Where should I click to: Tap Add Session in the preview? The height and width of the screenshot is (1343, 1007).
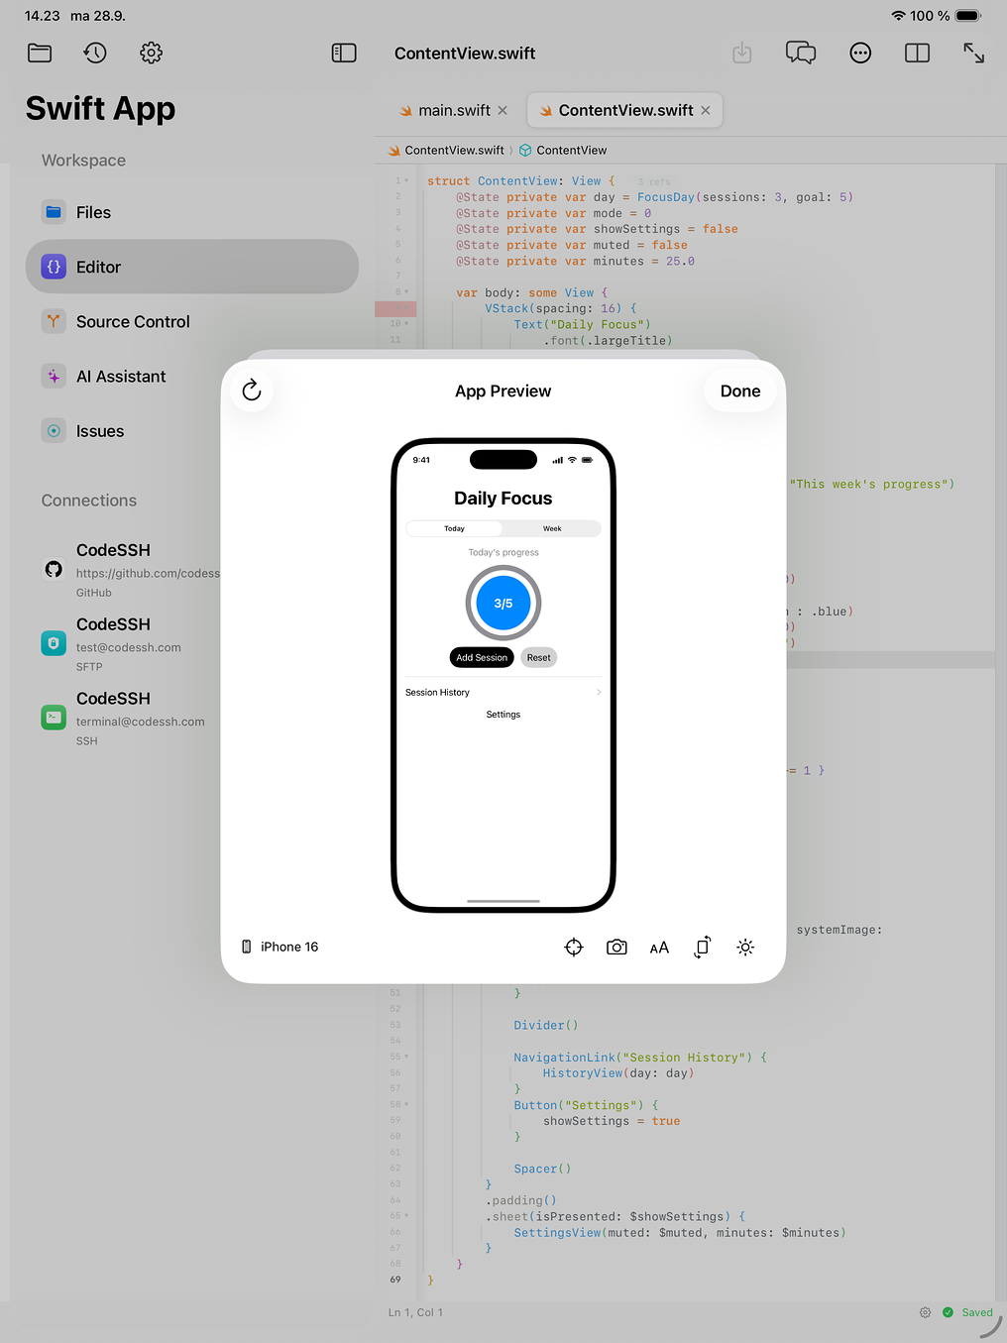coord(482,657)
